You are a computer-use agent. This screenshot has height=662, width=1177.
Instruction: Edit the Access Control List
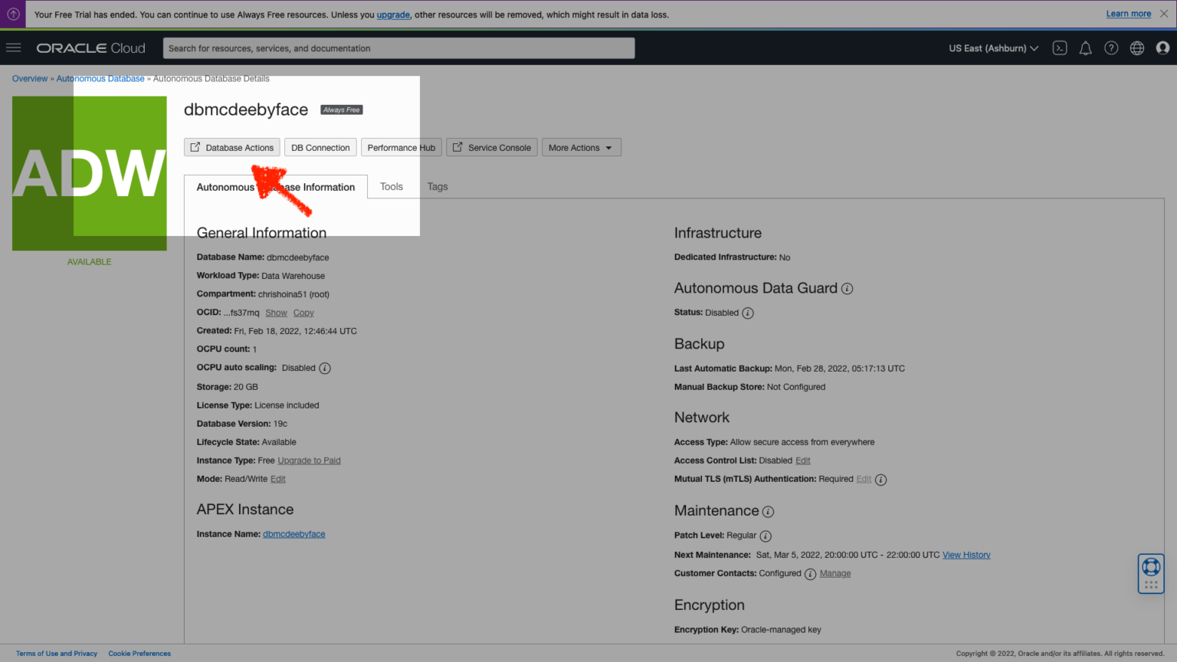[x=802, y=460]
